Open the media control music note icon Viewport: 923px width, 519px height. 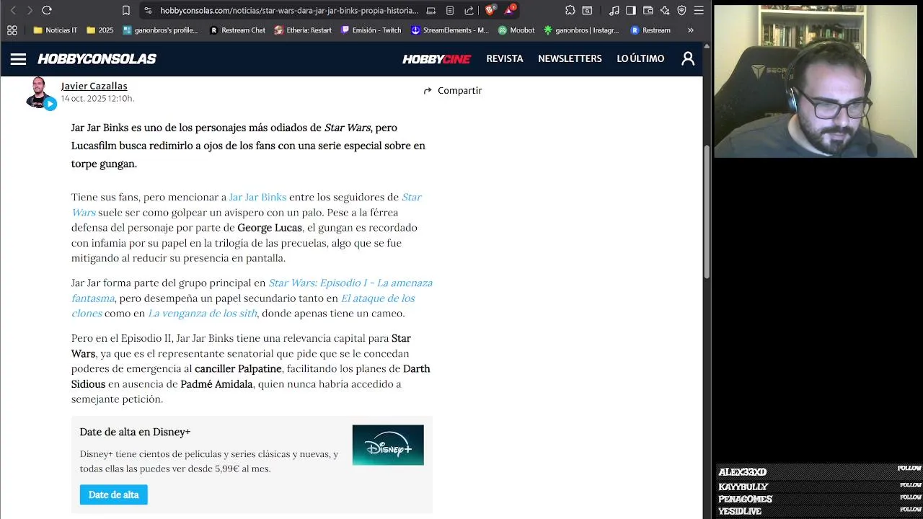[614, 10]
